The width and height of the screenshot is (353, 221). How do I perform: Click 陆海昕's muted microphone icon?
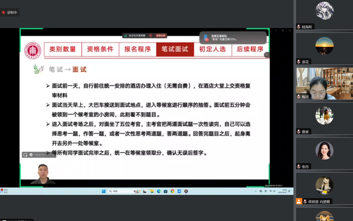tap(299, 27)
